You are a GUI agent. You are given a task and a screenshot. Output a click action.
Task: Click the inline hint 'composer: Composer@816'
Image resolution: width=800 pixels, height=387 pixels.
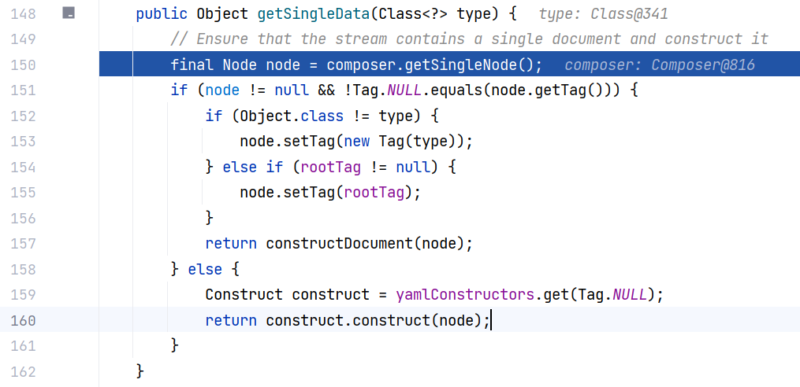tap(660, 65)
